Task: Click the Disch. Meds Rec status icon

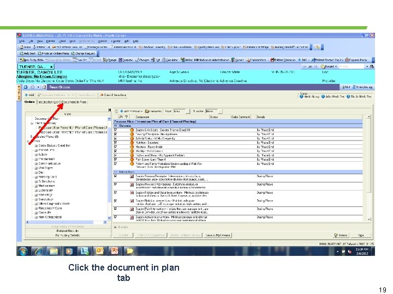Action: tap(348, 96)
